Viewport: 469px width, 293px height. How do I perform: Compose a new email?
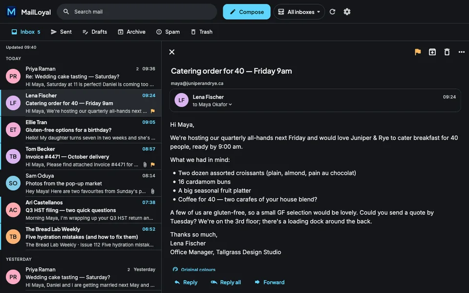(247, 12)
